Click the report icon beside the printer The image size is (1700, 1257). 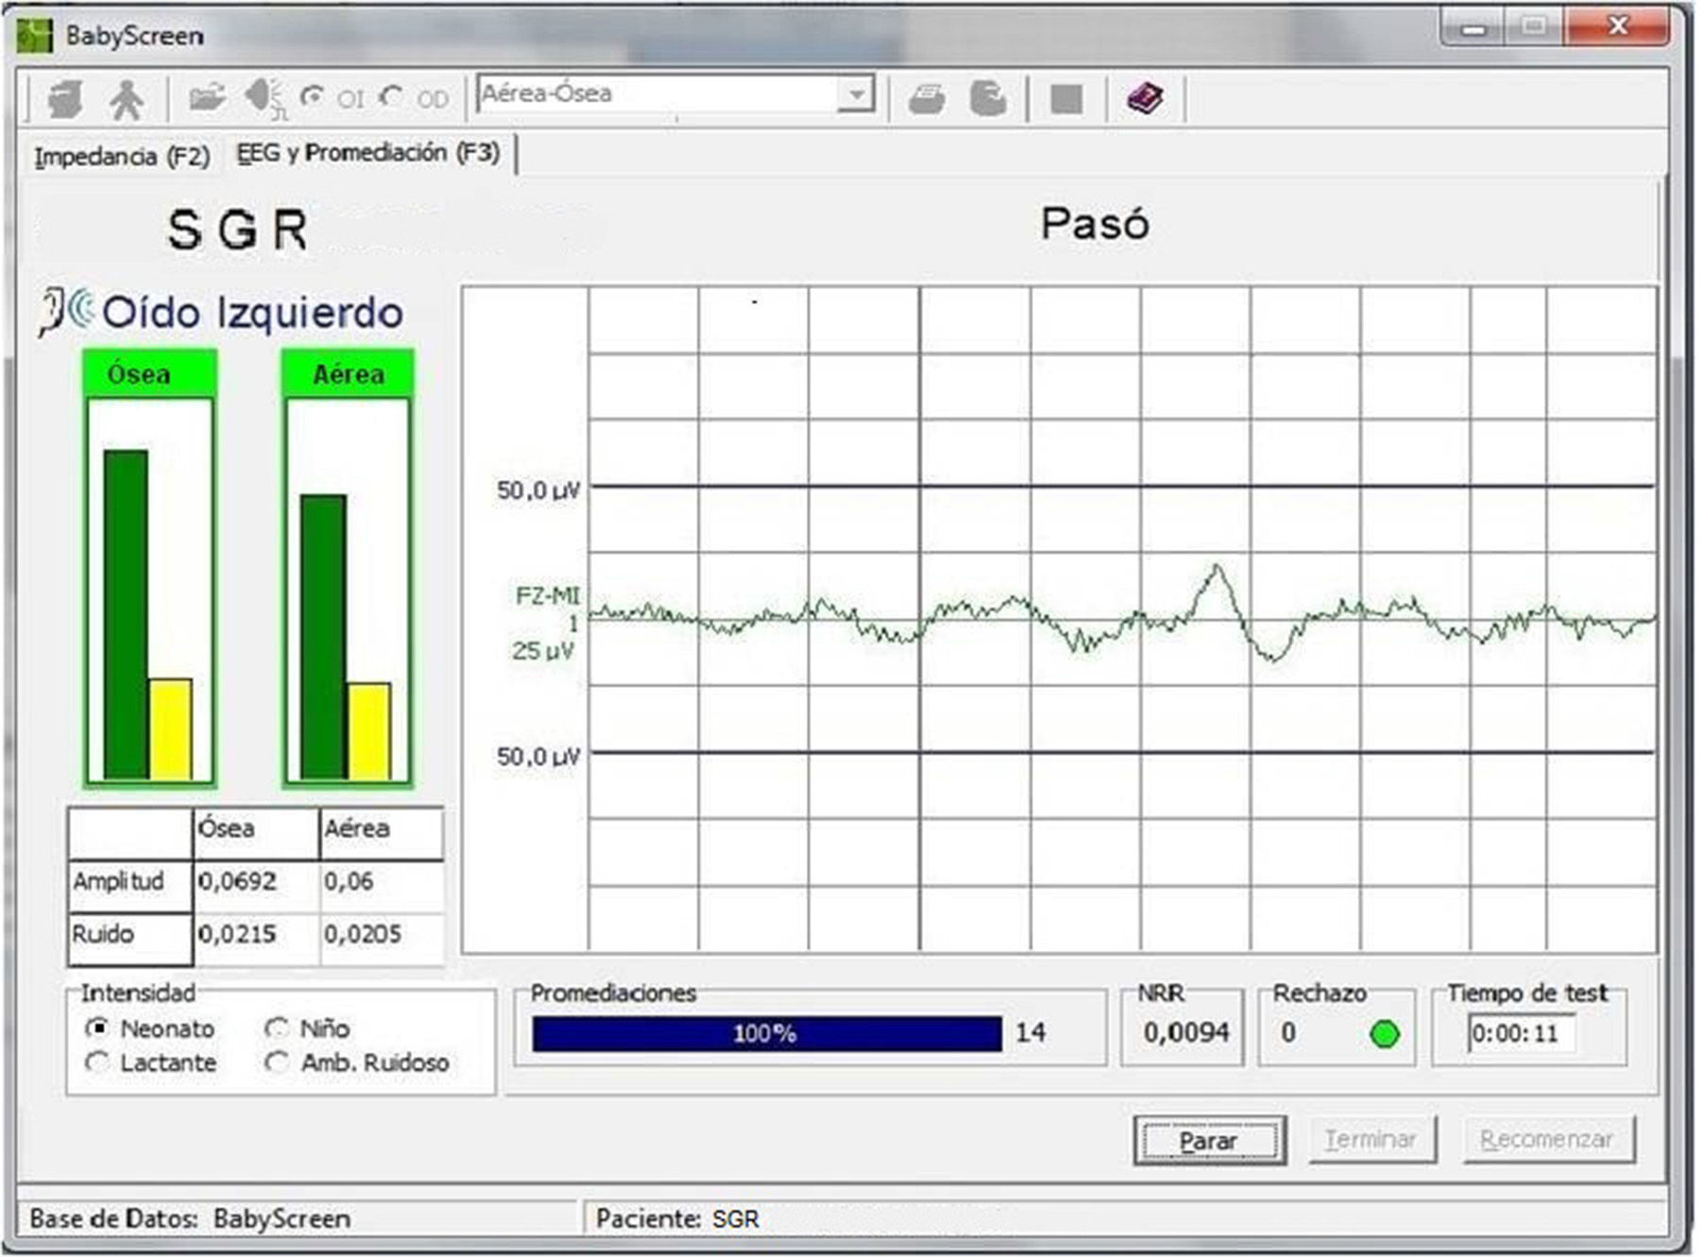click(x=988, y=98)
